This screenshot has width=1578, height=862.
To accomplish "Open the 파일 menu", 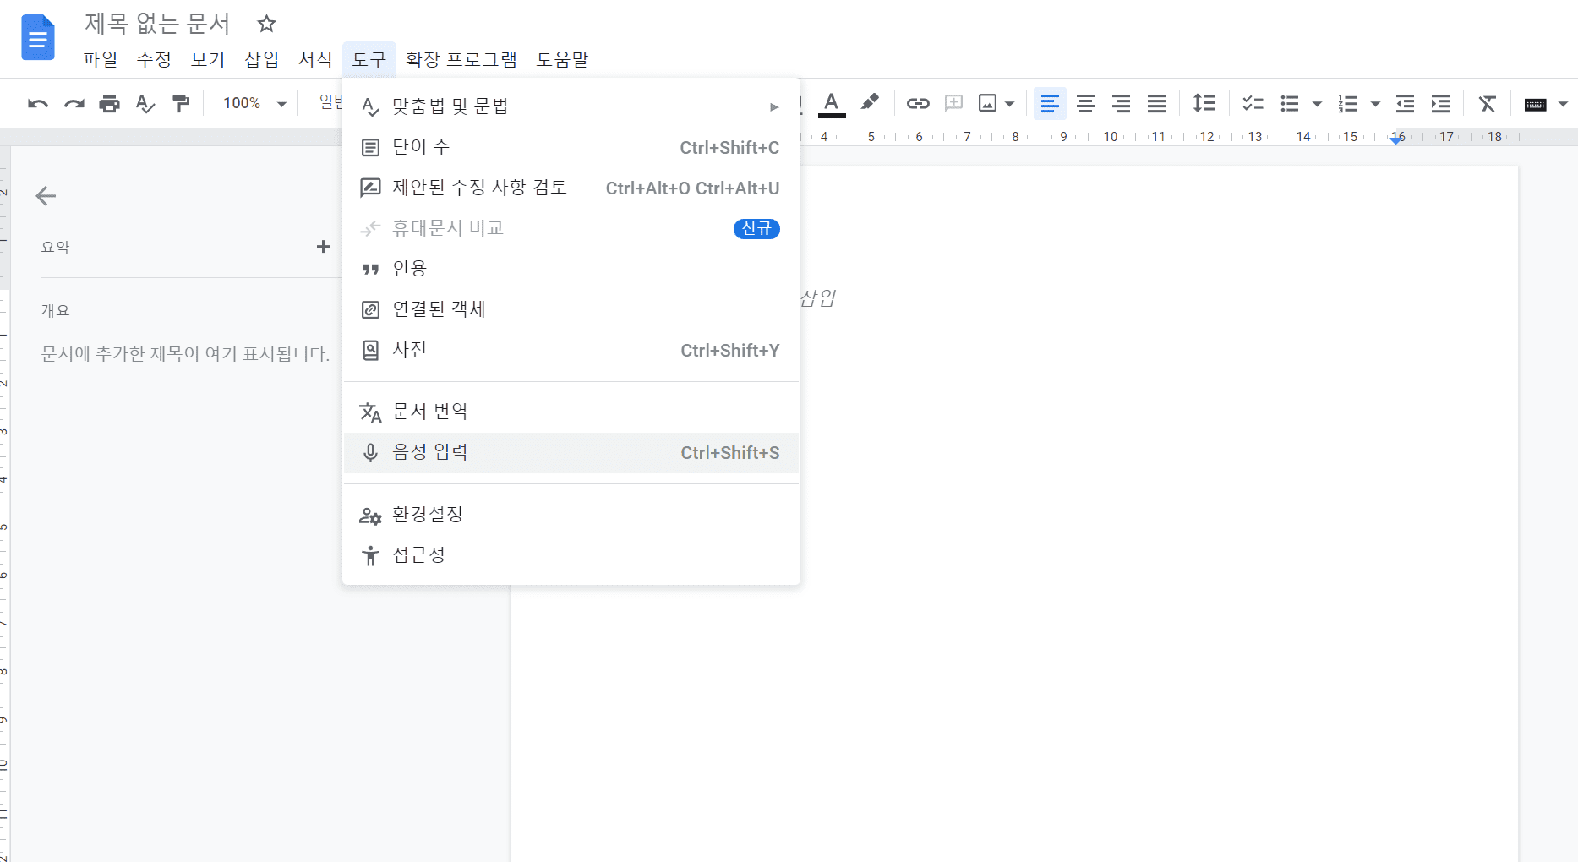I will [x=101, y=59].
